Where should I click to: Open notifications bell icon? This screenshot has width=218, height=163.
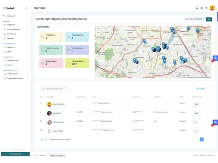(x=202, y=8)
